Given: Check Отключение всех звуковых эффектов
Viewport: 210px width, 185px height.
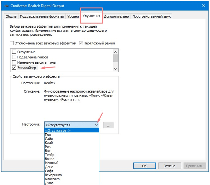Looking at the screenshot, I should (12, 43).
